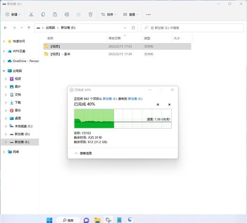This screenshot has height=223, width=247.
Task: Sort by the 修改日期 column header
Action: tap(114, 38)
